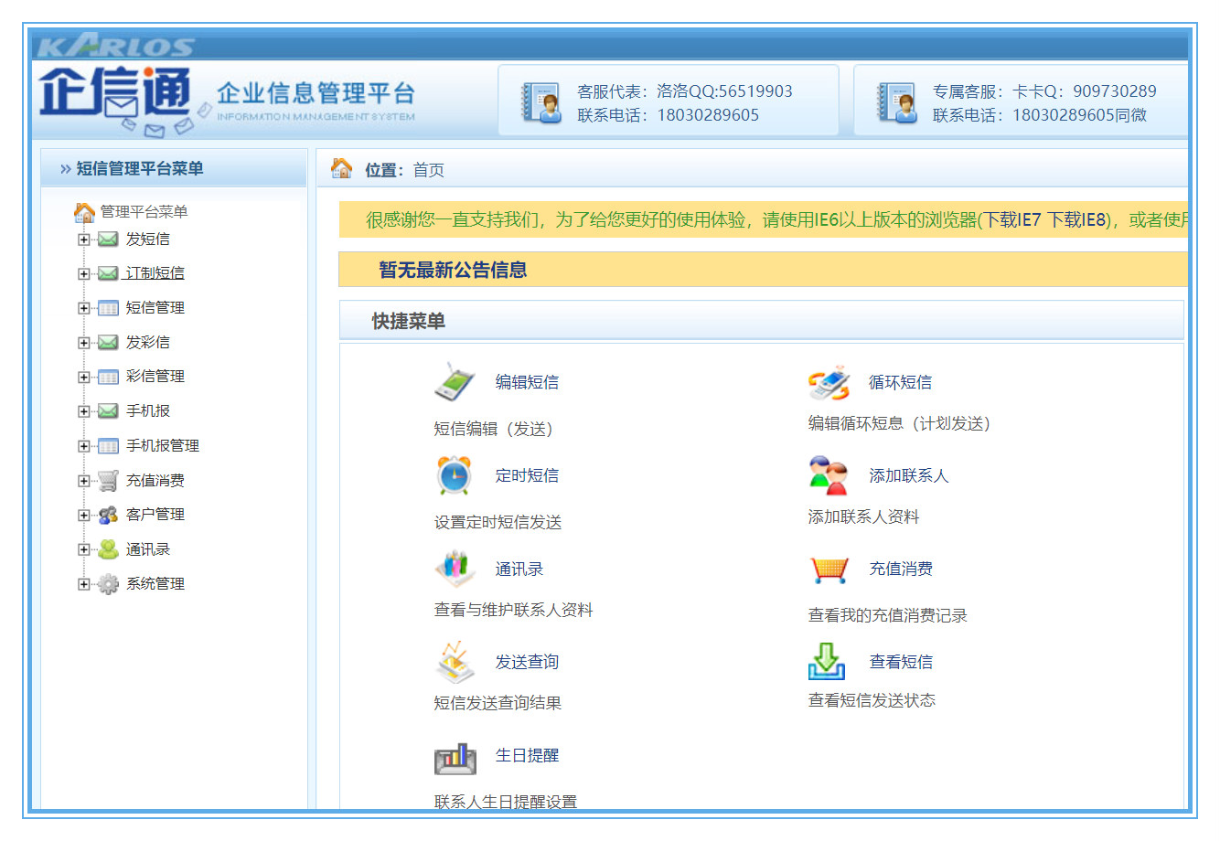Image resolution: width=1220 pixels, height=841 pixels.
Task: Click the 下载IE7 link
Action: [x=1011, y=220]
